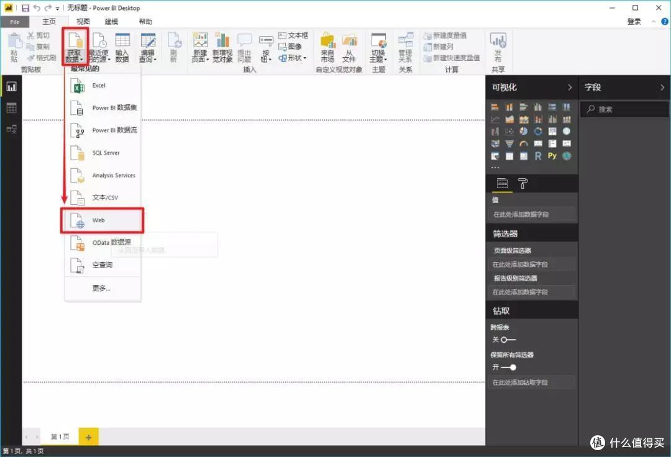The image size is (671, 457).
Task: Select the scatter chart visual
Action: (x=509, y=131)
